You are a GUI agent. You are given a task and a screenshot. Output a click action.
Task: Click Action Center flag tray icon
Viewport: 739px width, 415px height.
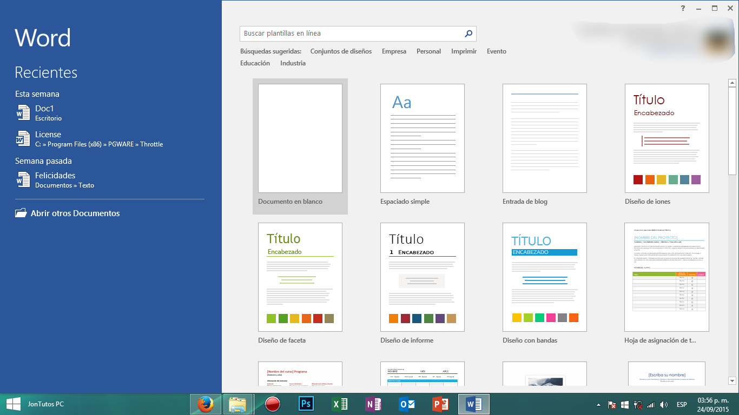(x=612, y=404)
